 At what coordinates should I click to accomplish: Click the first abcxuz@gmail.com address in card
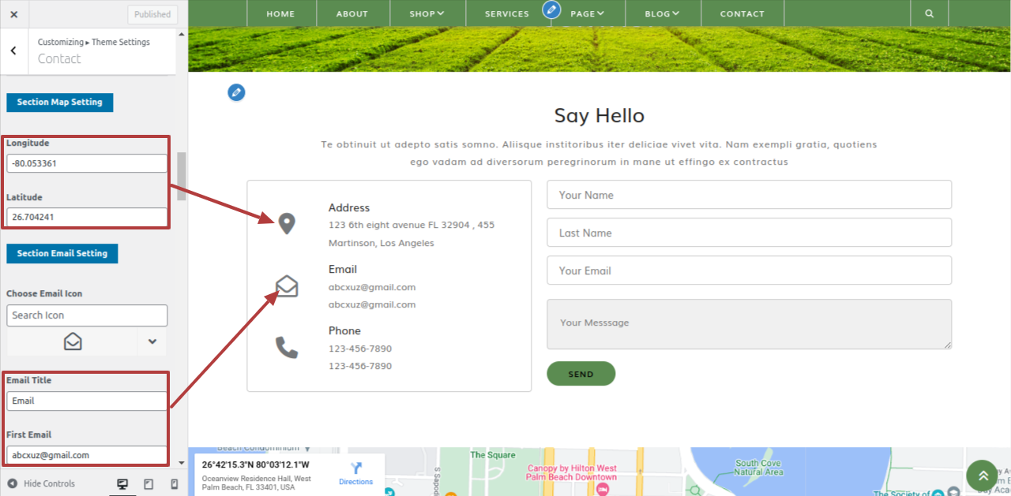coord(372,287)
